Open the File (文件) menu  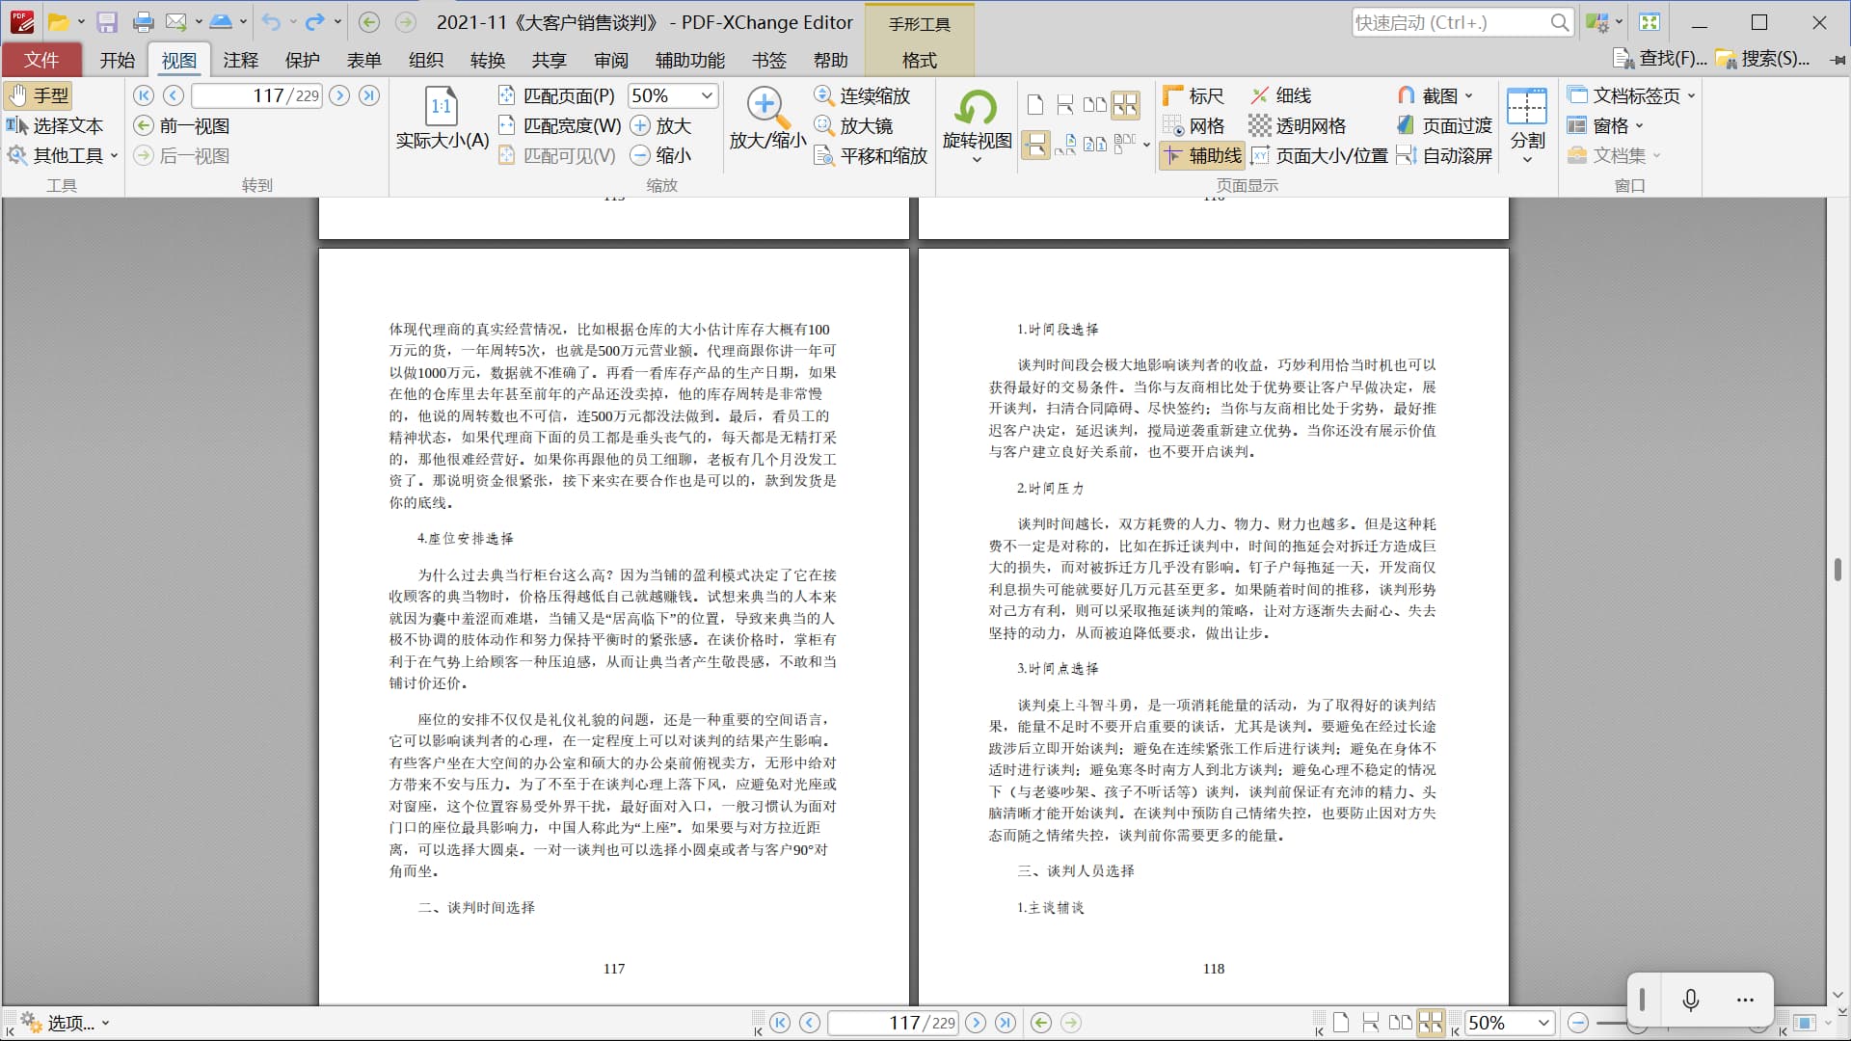pyautogui.click(x=41, y=60)
